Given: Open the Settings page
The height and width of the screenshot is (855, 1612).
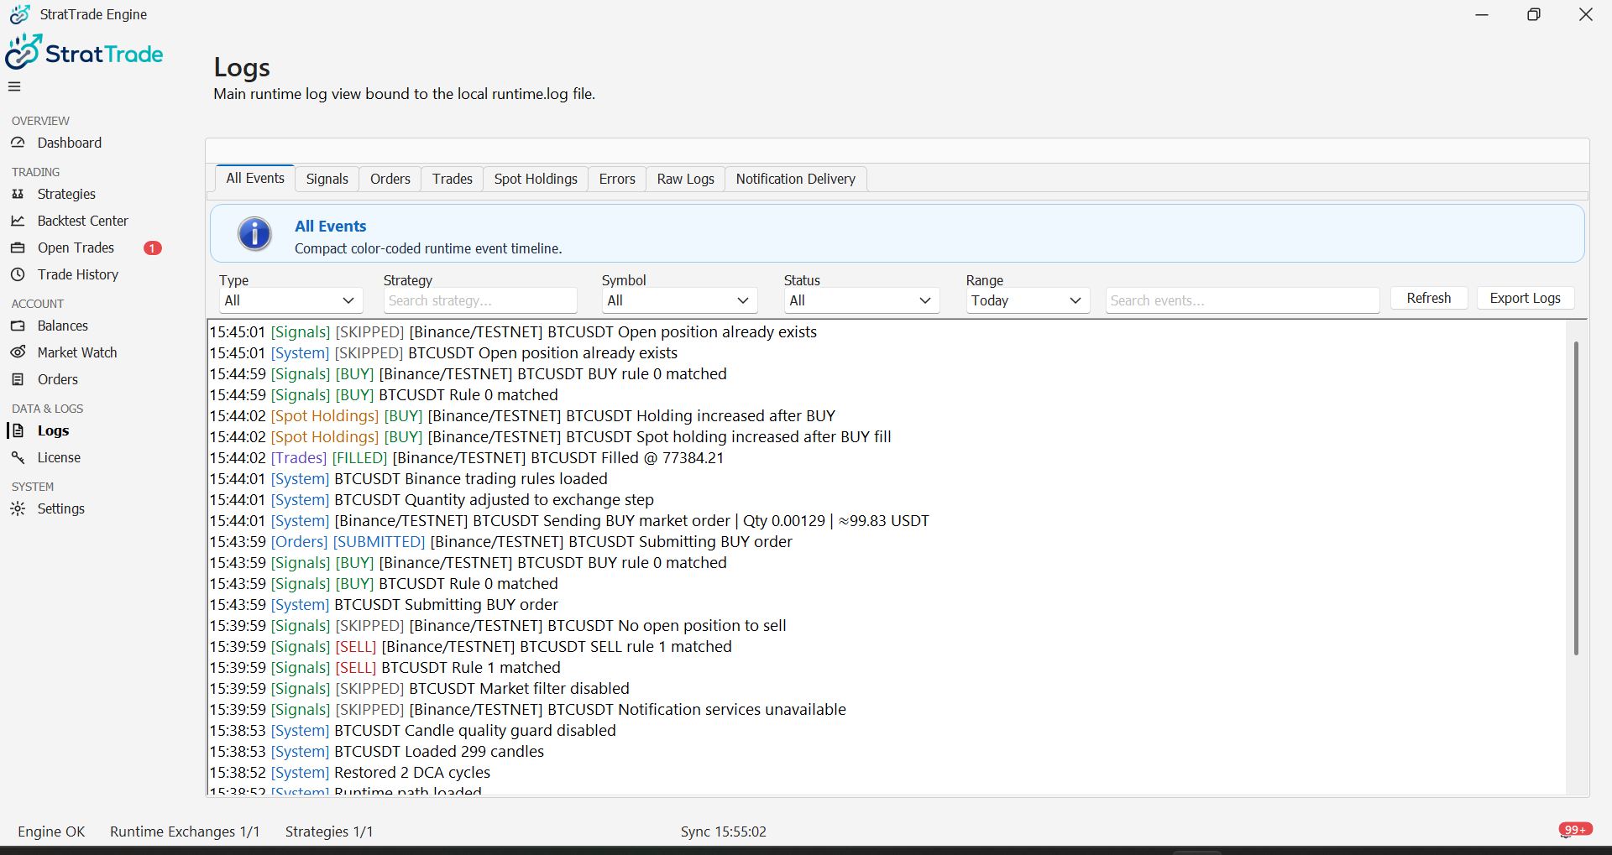Looking at the screenshot, I should tap(61, 508).
